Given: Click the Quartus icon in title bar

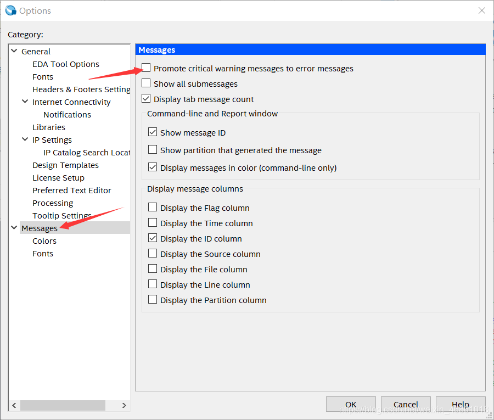Looking at the screenshot, I should (11, 10).
